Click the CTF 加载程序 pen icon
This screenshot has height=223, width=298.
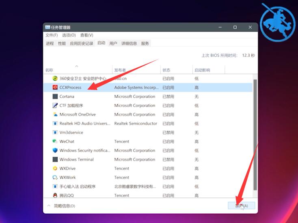55,105
